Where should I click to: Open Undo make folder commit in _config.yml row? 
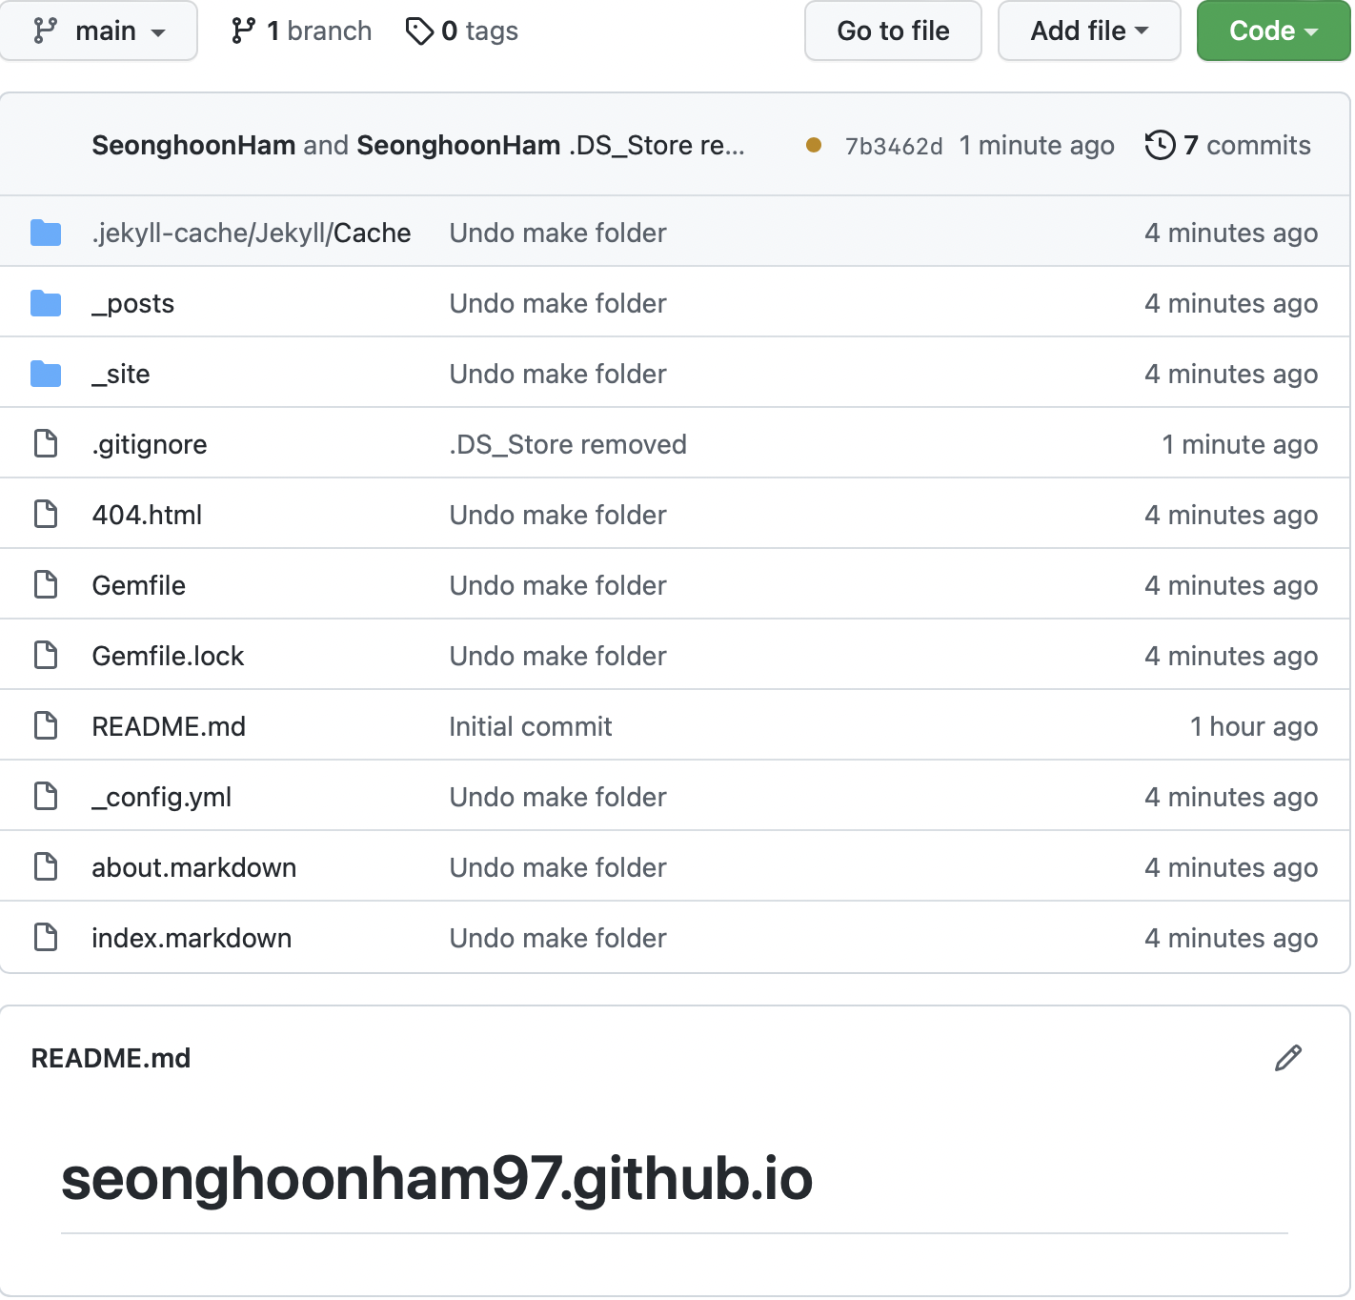[x=557, y=797]
